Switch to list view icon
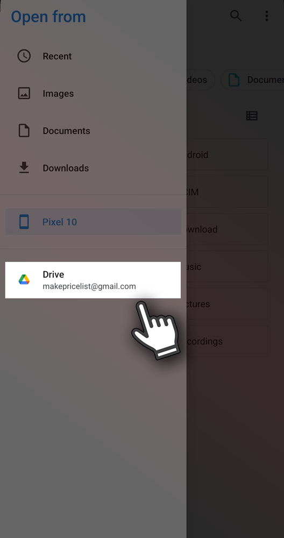This screenshot has height=538, width=284. (x=252, y=116)
